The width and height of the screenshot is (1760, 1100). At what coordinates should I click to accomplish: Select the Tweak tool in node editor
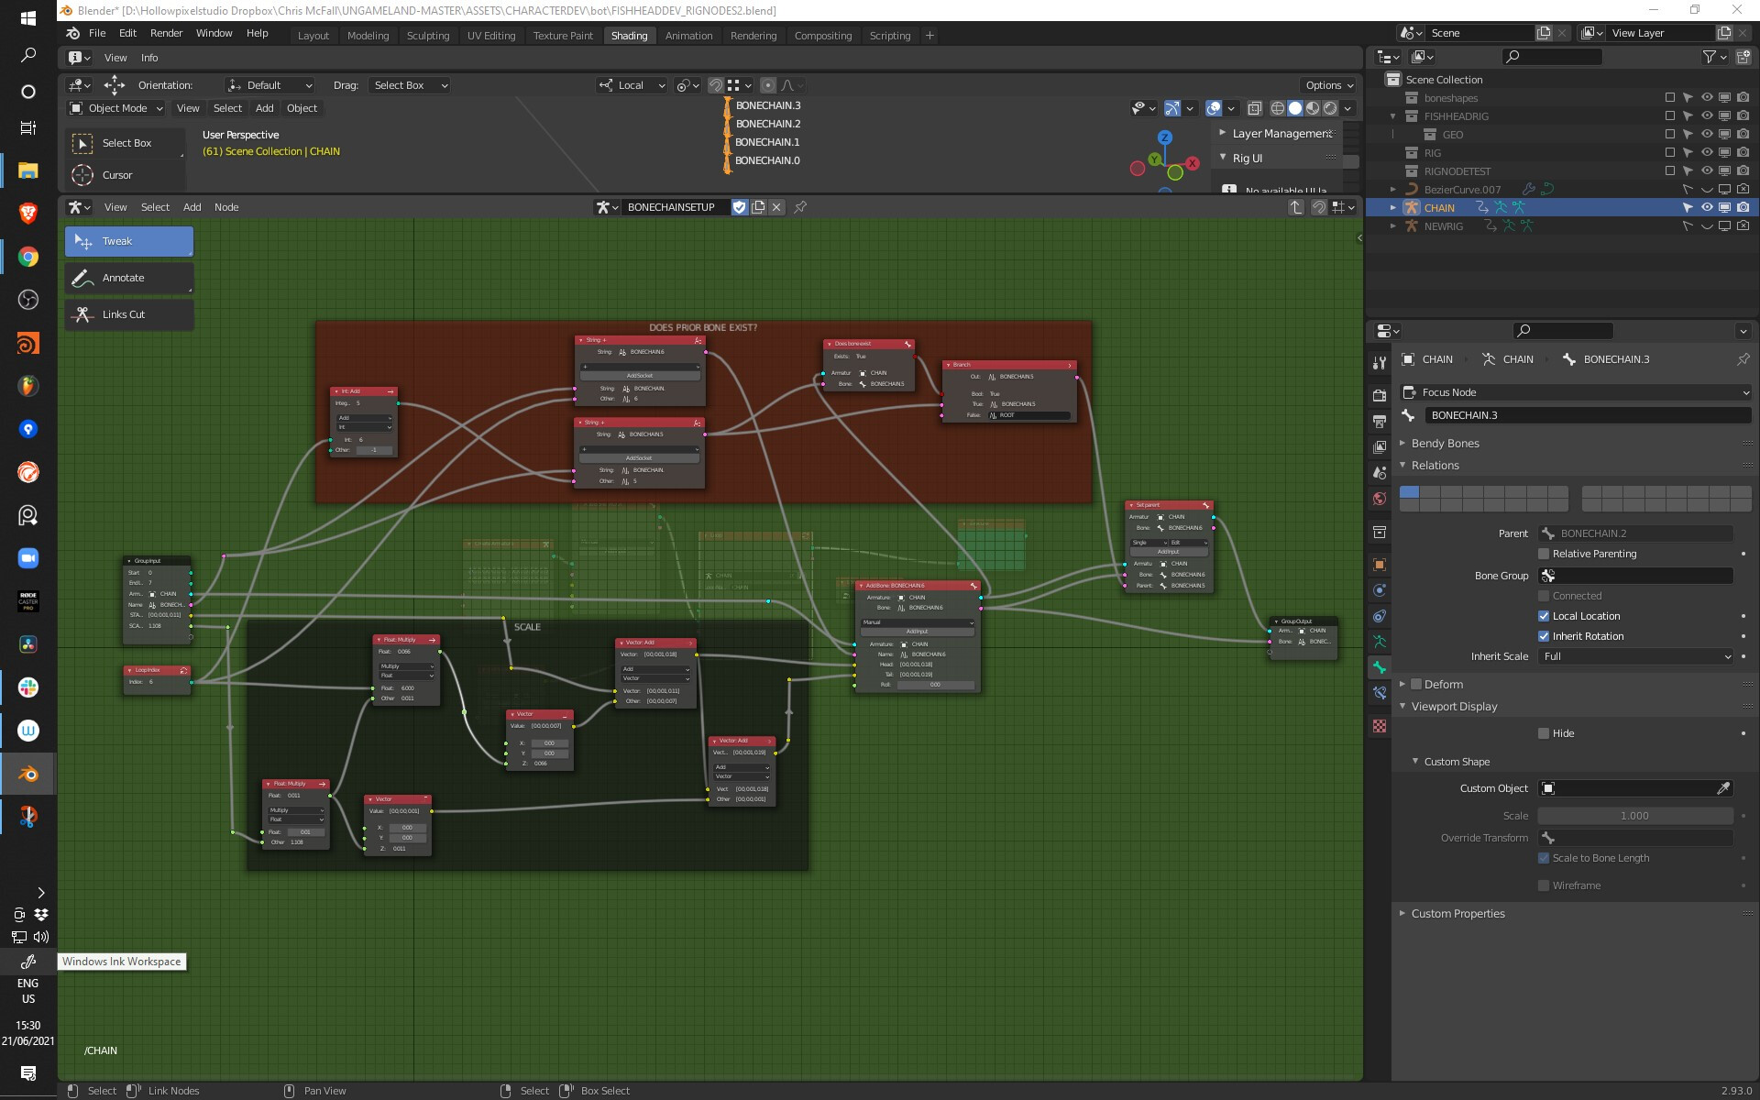tap(128, 241)
